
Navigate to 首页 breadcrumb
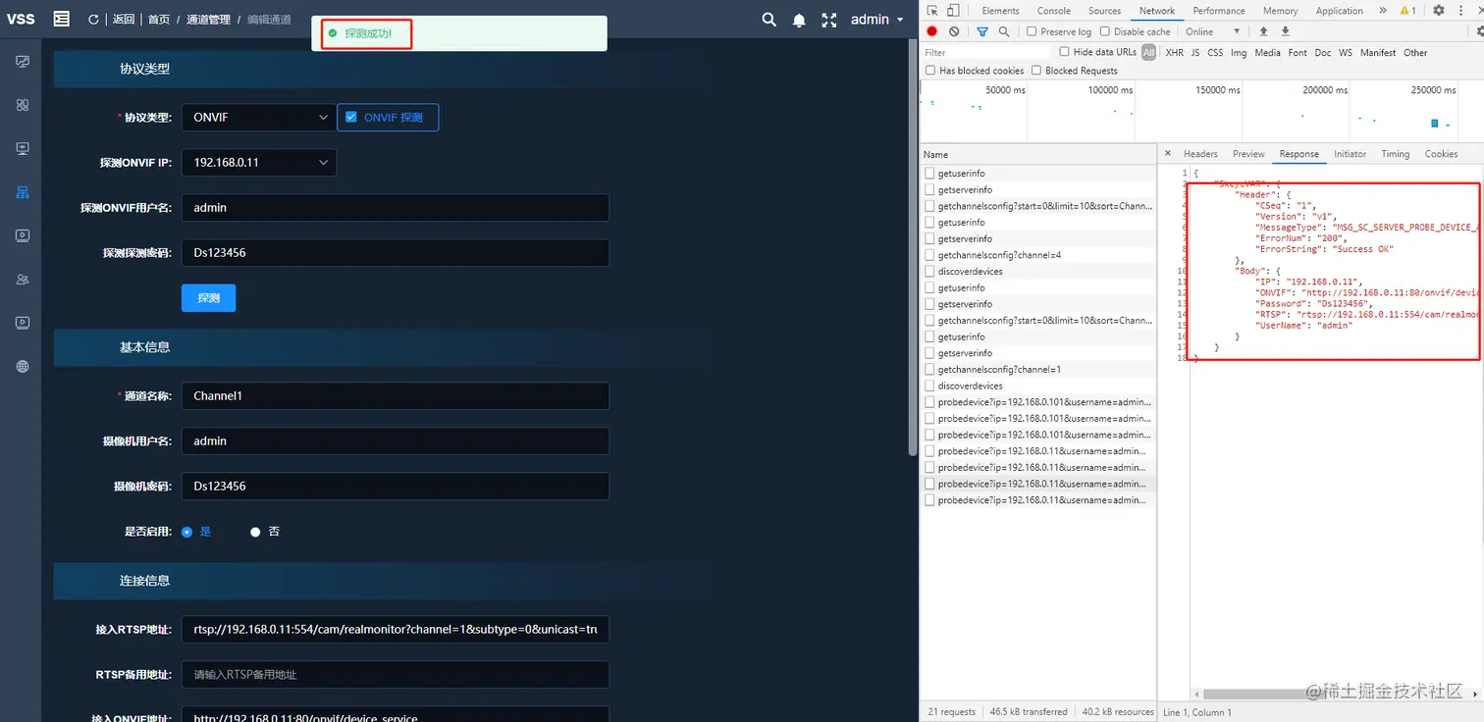tap(159, 20)
